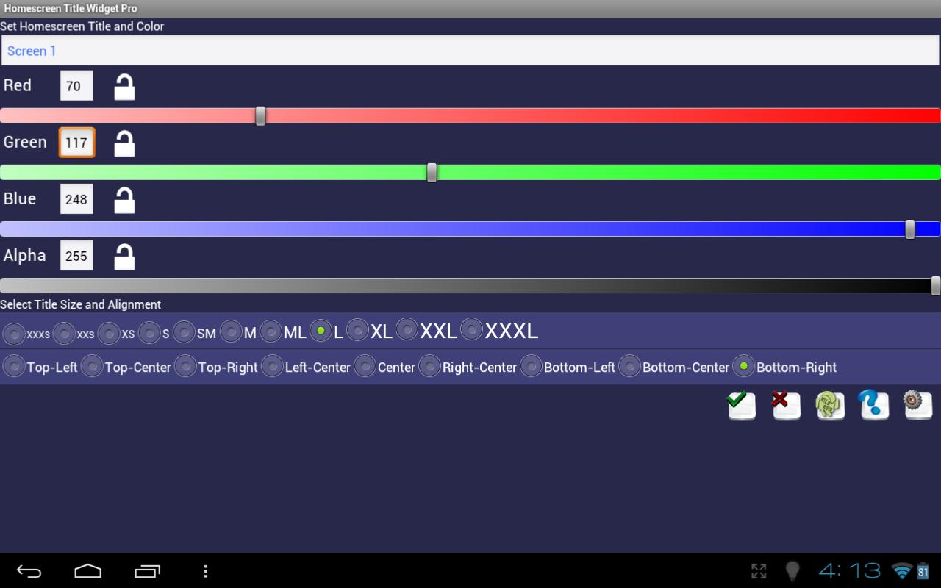Select the ML title size

283,332
